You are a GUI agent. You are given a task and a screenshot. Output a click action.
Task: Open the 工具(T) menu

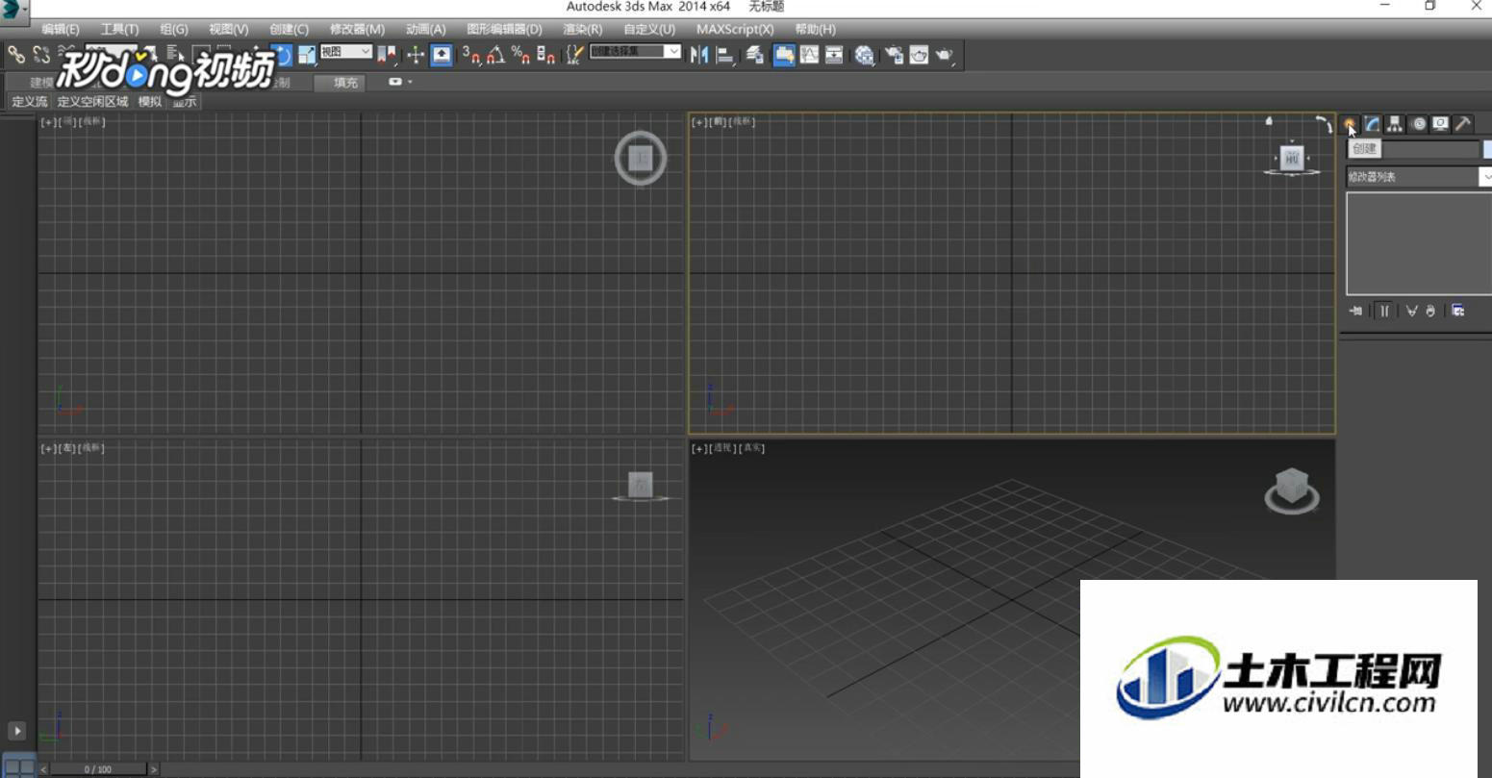pyautogui.click(x=119, y=30)
